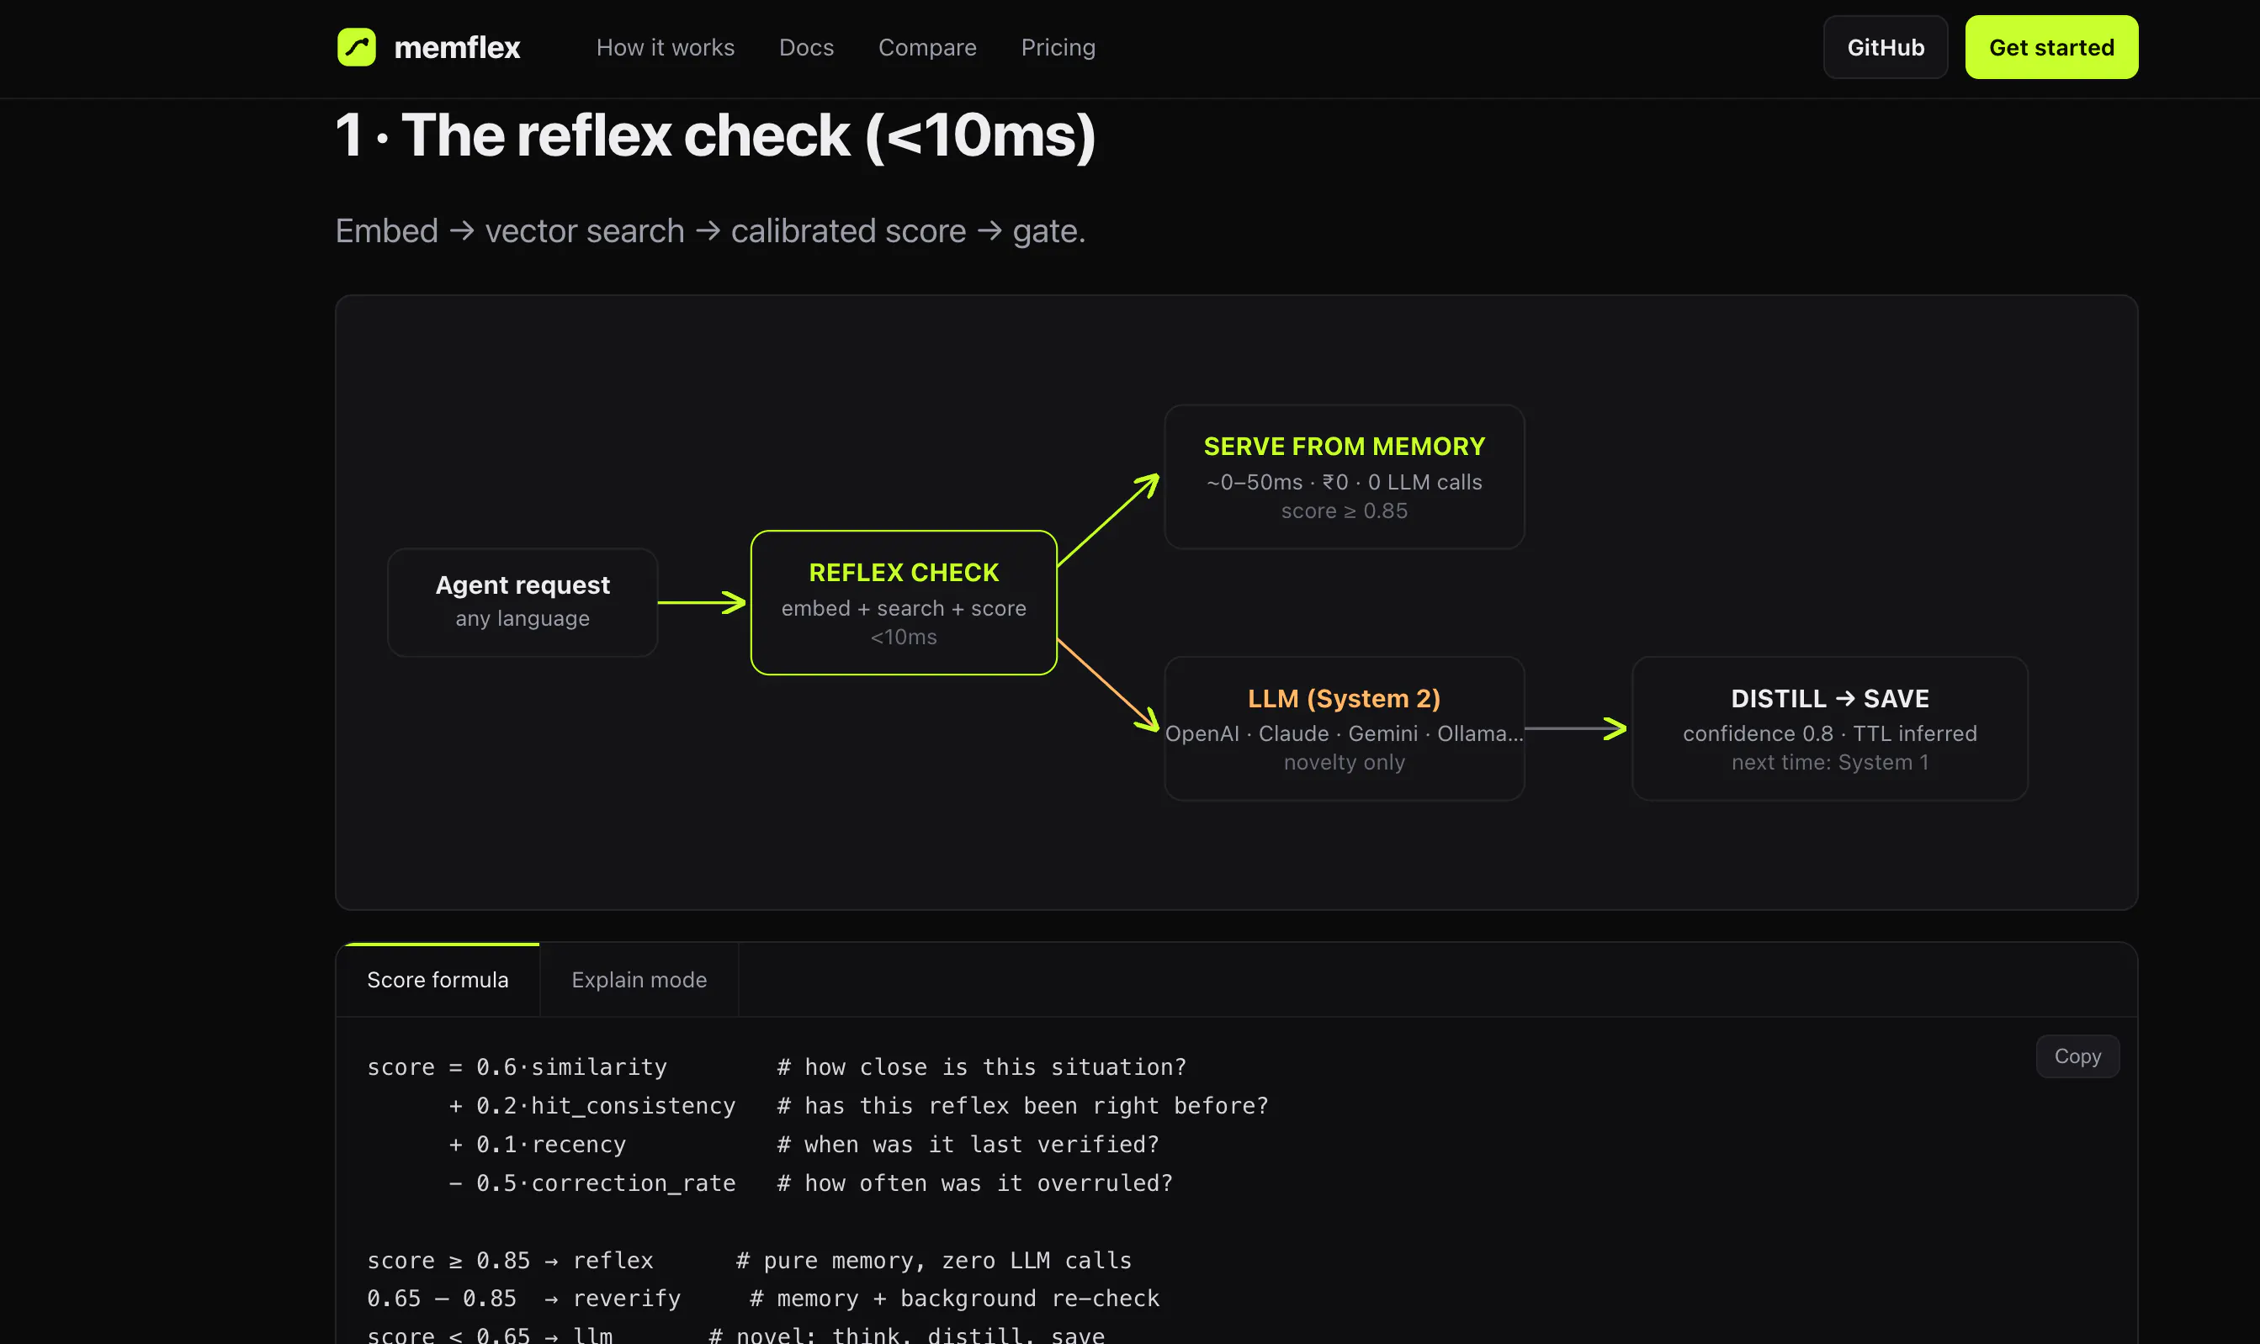Click the comment "# how close is this situation?"
The width and height of the screenshot is (2260, 1344).
pyautogui.click(x=982, y=1066)
